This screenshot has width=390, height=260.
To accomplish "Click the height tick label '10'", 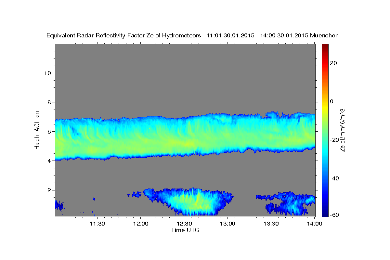I will 47,73.
